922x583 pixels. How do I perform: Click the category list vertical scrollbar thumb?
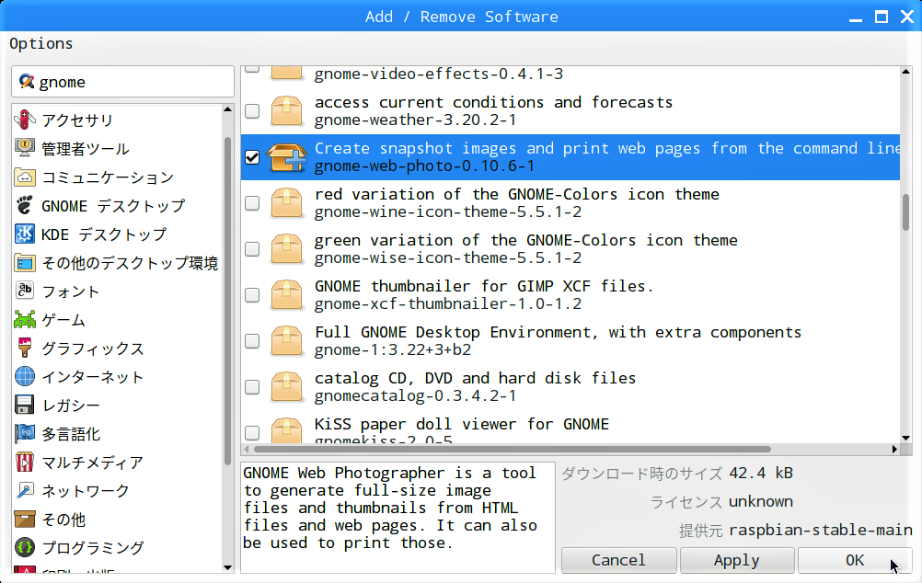coord(227,301)
